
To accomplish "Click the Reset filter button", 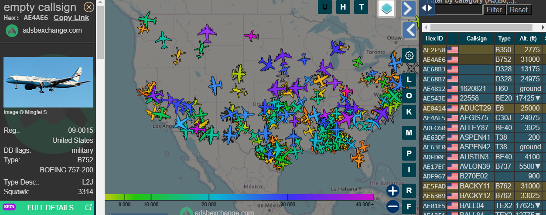I will [519, 10].
